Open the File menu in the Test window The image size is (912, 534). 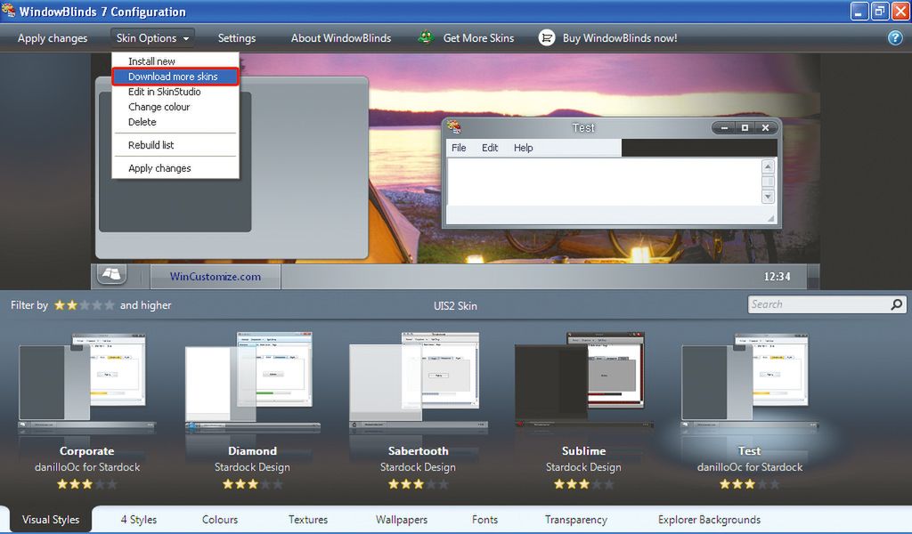[459, 148]
